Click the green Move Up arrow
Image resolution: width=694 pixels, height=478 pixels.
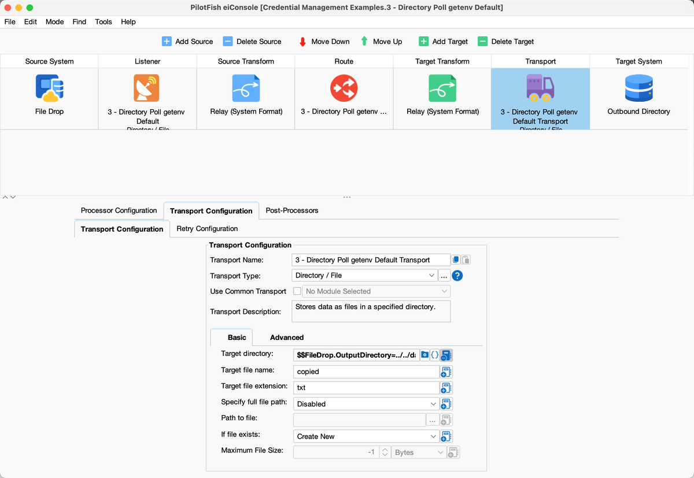click(x=364, y=42)
